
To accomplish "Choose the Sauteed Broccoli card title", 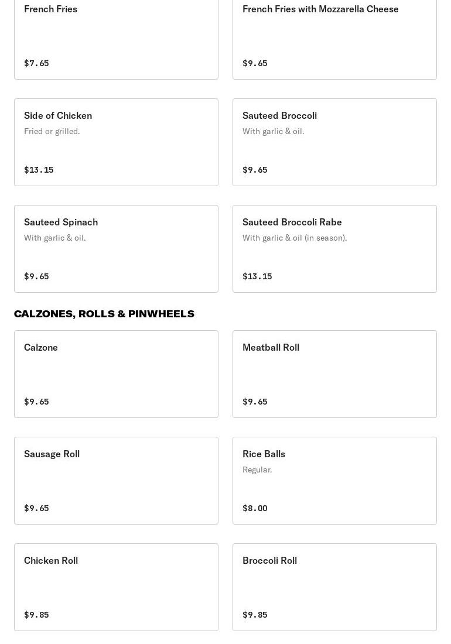I will tap(279, 116).
